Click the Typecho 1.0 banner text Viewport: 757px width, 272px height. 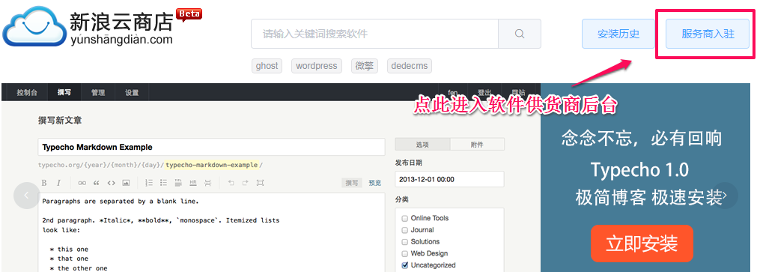click(639, 169)
